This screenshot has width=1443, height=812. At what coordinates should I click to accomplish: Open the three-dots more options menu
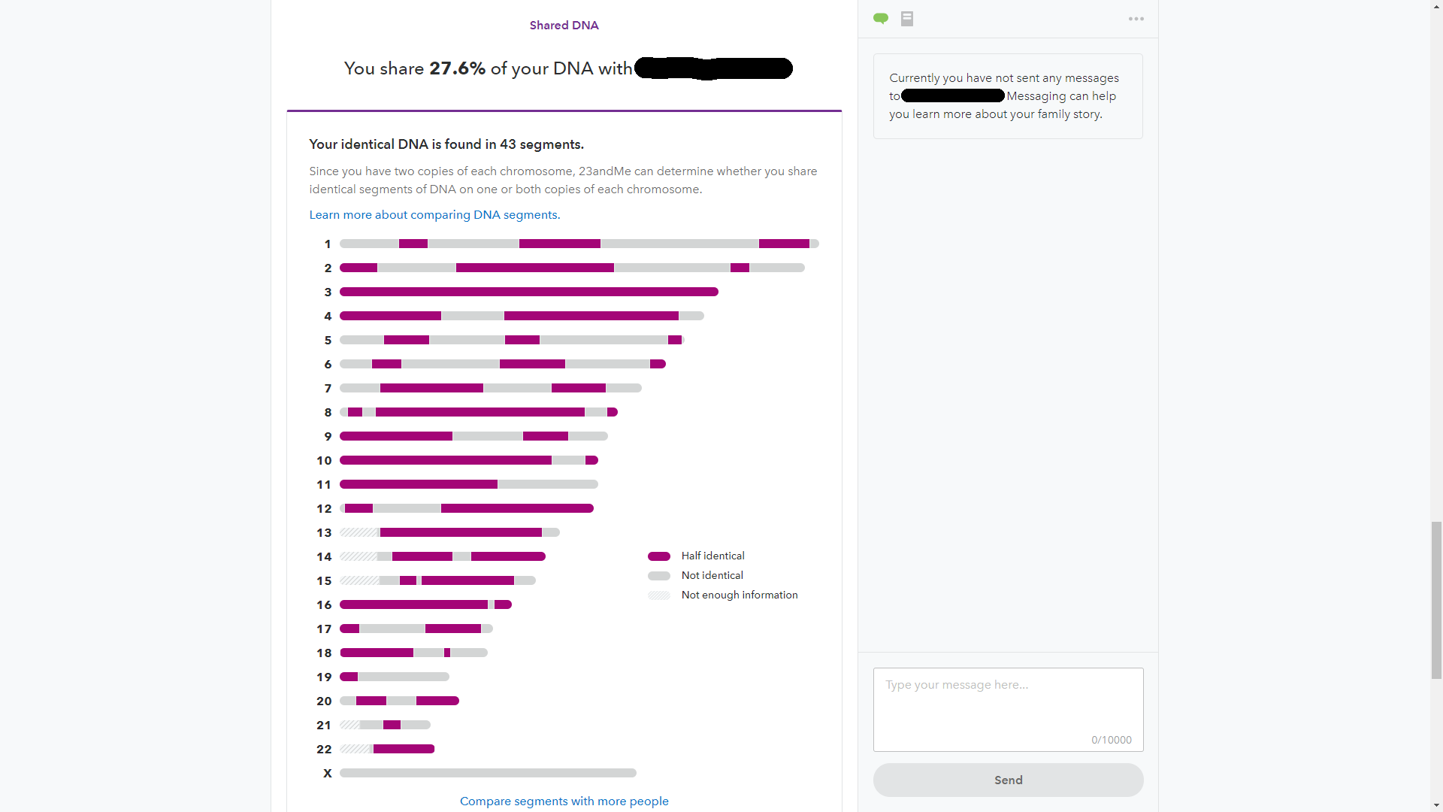[x=1136, y=19]
